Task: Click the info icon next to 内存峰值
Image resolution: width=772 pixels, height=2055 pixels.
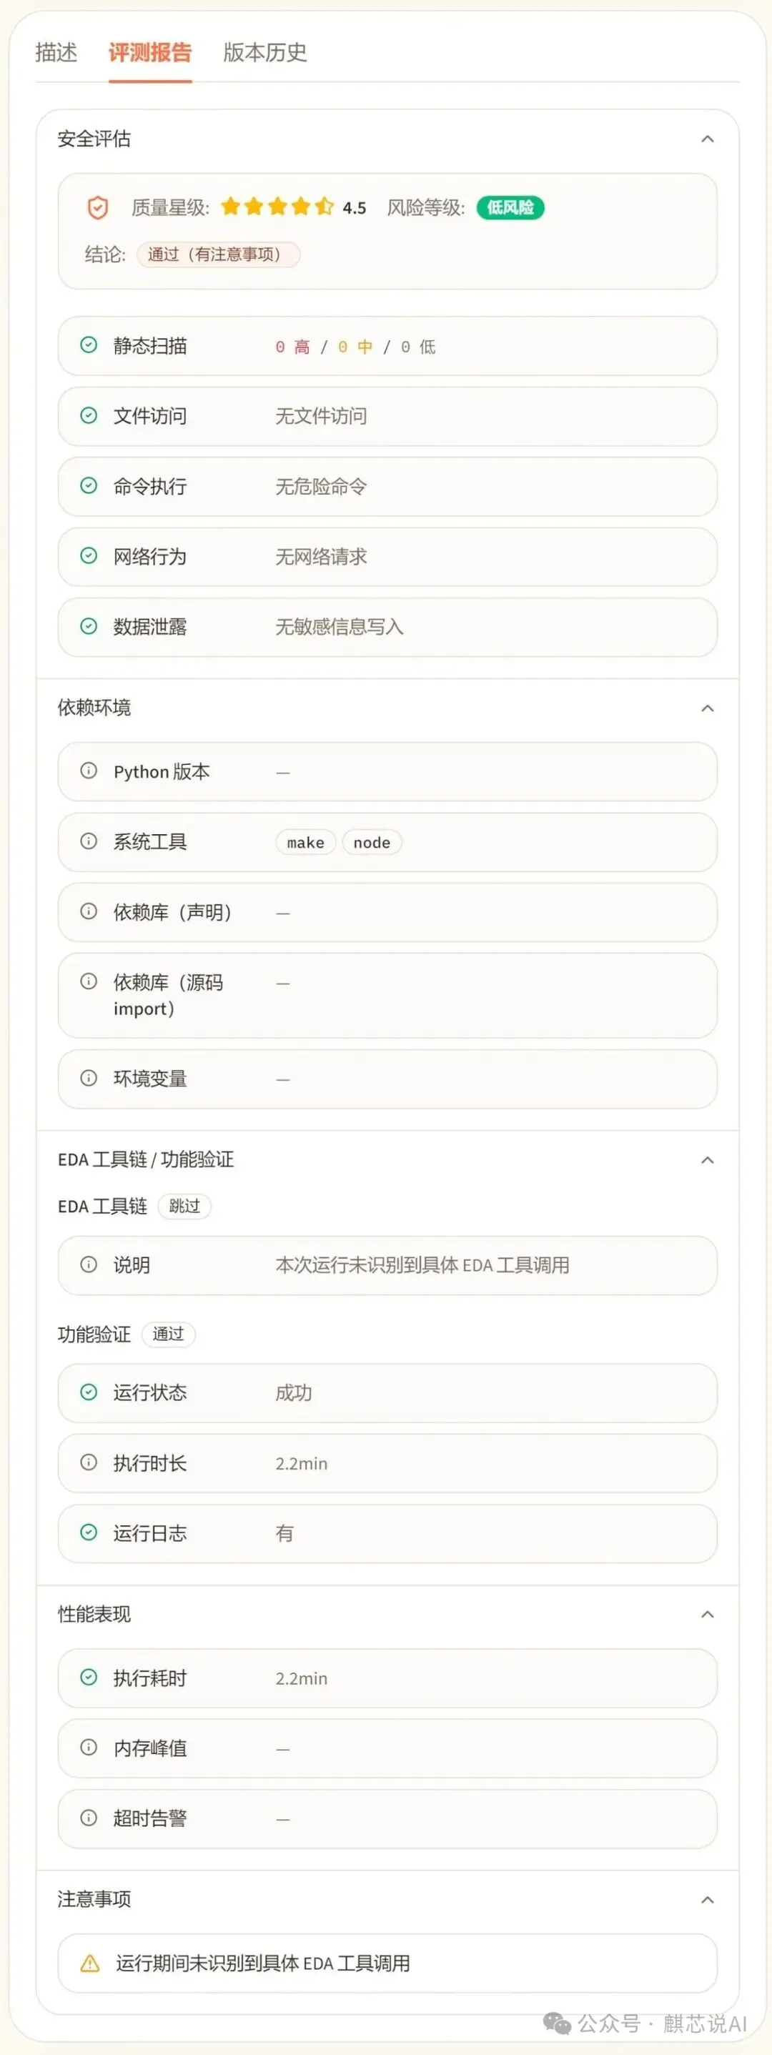Action: [89, 1748]
